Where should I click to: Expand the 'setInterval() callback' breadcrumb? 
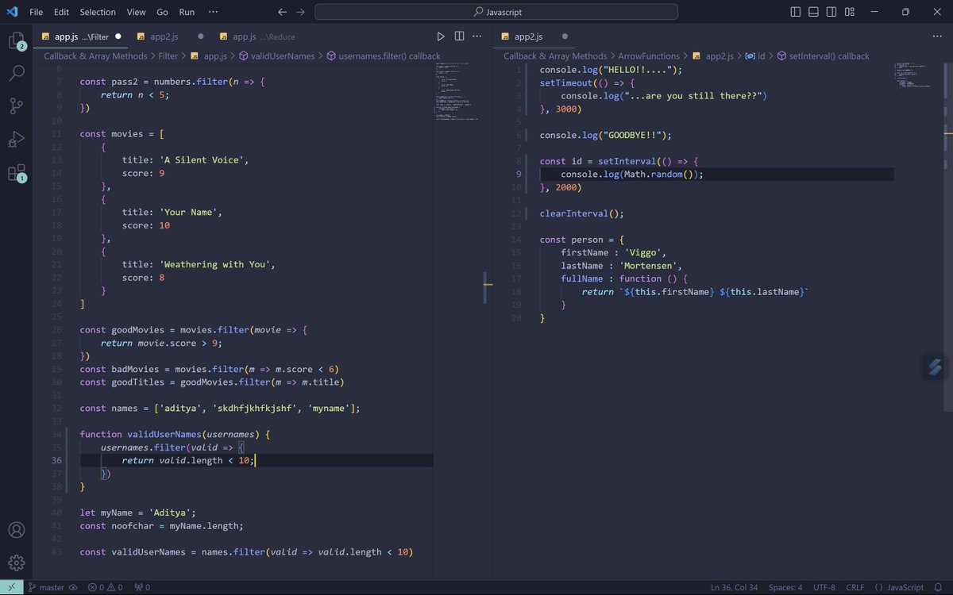(823, 56)
